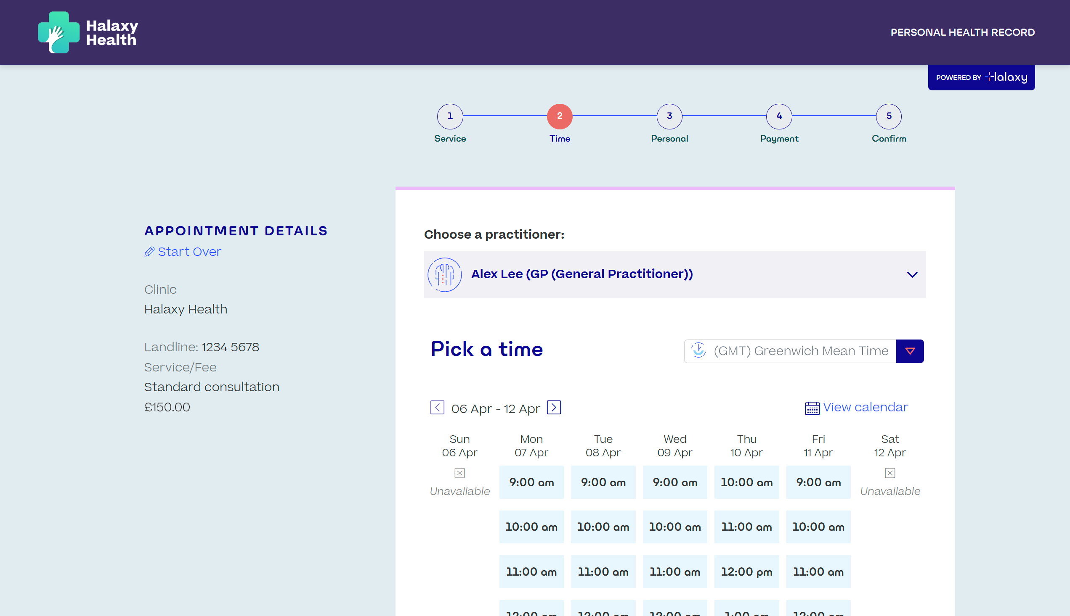Click the timezone clock icon
Image resolution: width=1070 pixels, height=616 pixels.
coord(698,351)
